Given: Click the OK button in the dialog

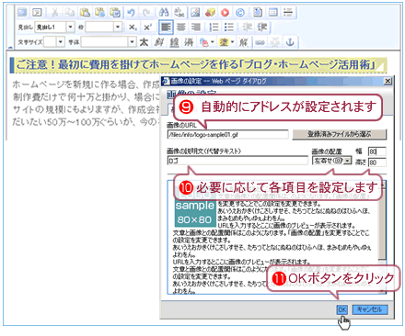Looking at the screenshot, I should coord(341,309).
